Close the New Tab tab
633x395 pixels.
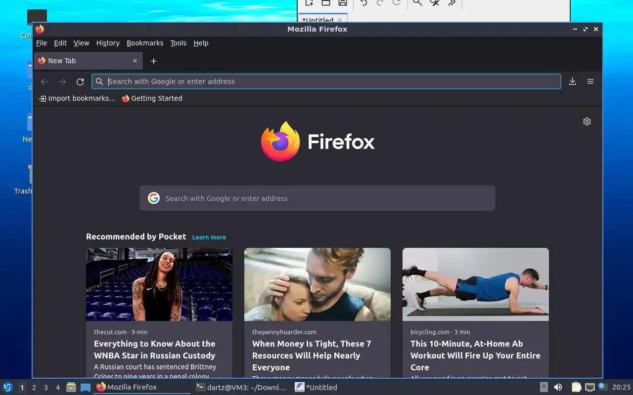click(135, 61)
